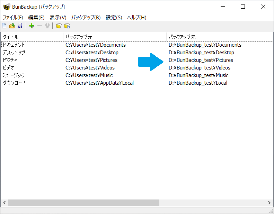This screenshot has height=214, width=274.
Task: Click source path C:¥Users¥test¥Videos
Action: point(90,68)
